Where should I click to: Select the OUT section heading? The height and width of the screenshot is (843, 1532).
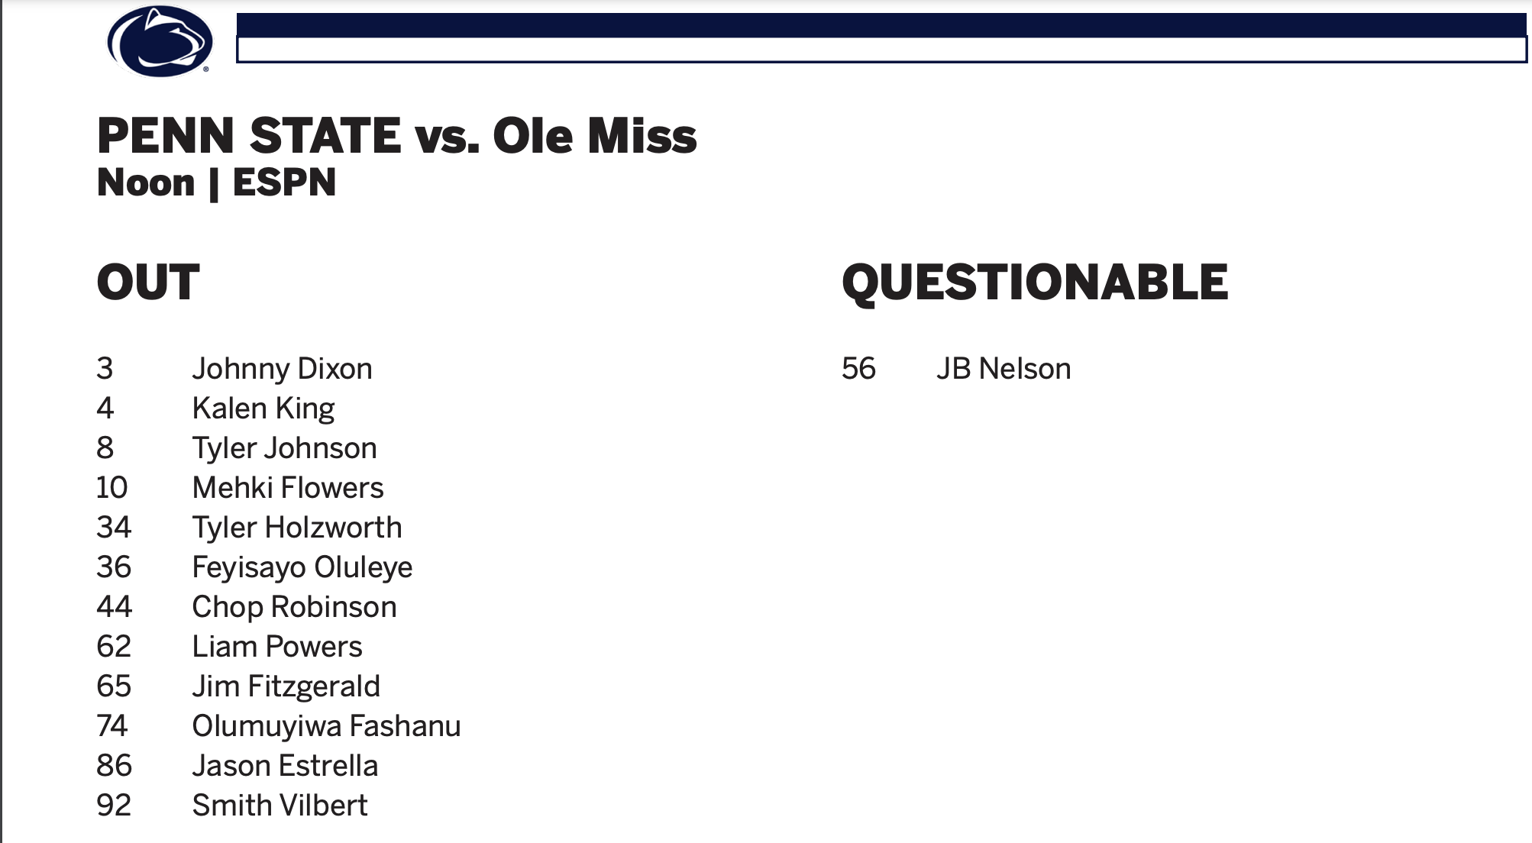[x=148, y=283]
